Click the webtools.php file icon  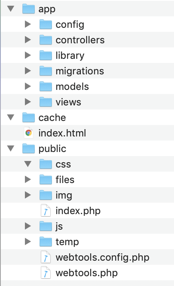point(46,273)
